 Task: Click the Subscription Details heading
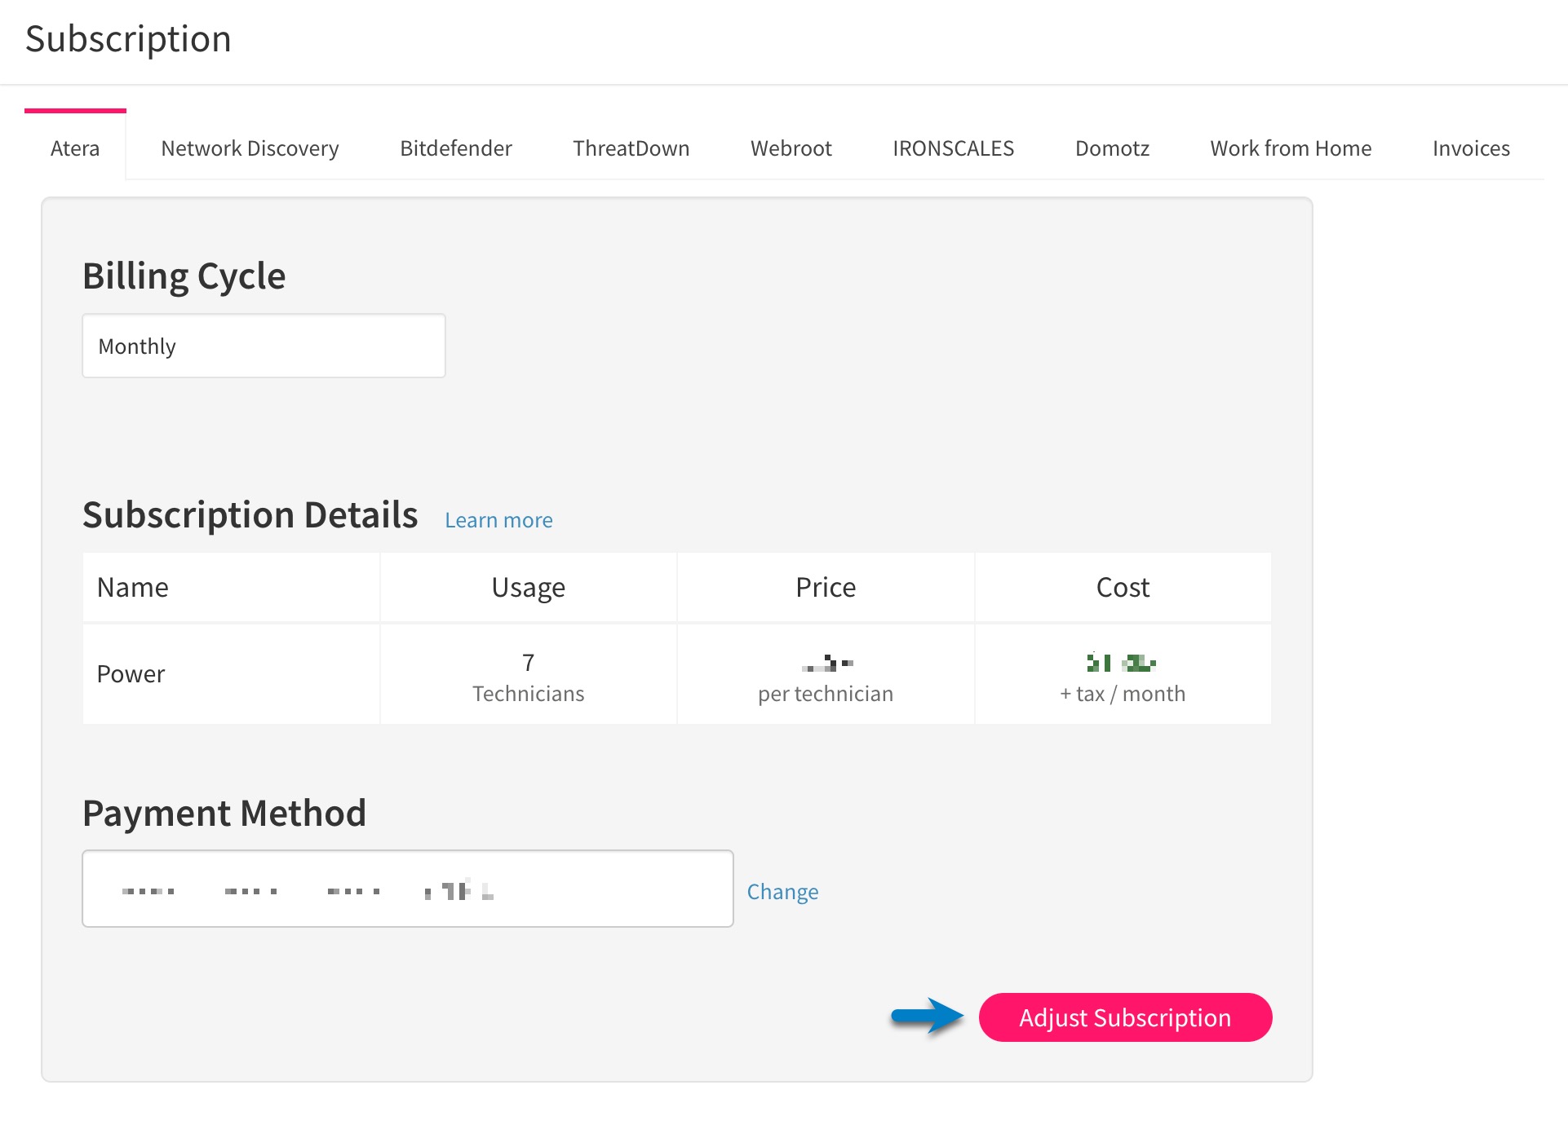(250, 515)
